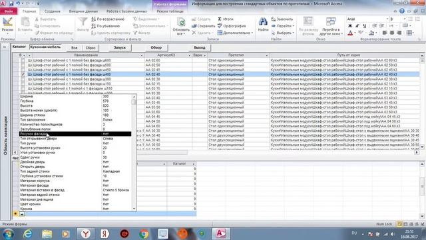Click Обновить все refresh icon

coord(181,22)
